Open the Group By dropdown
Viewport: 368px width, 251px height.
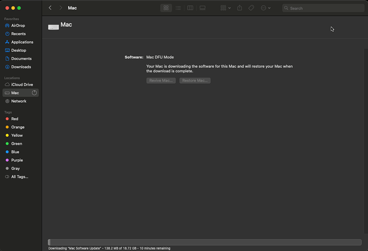coord(225,8)
